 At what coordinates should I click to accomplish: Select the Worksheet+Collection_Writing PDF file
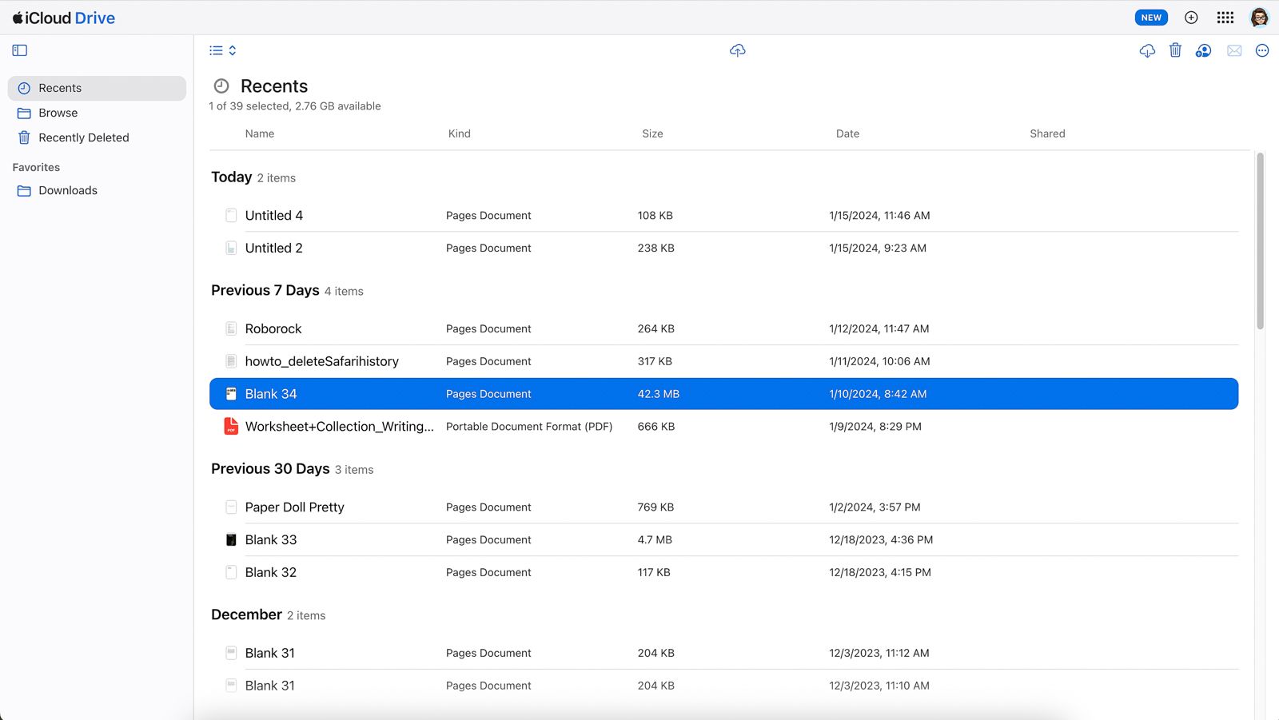pyautogui.click(x=723, y=427)
